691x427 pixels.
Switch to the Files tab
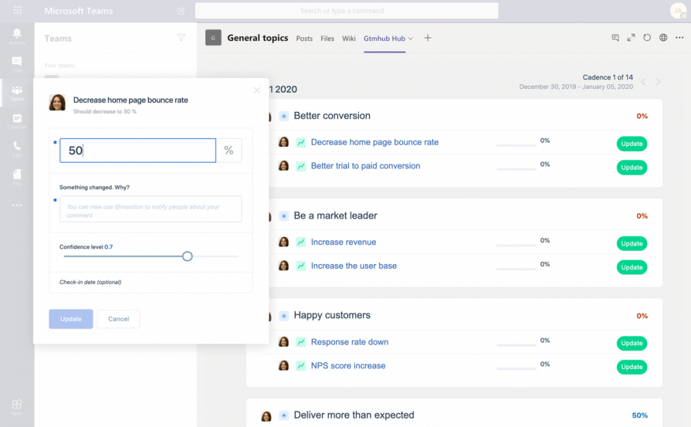(327, 38)
